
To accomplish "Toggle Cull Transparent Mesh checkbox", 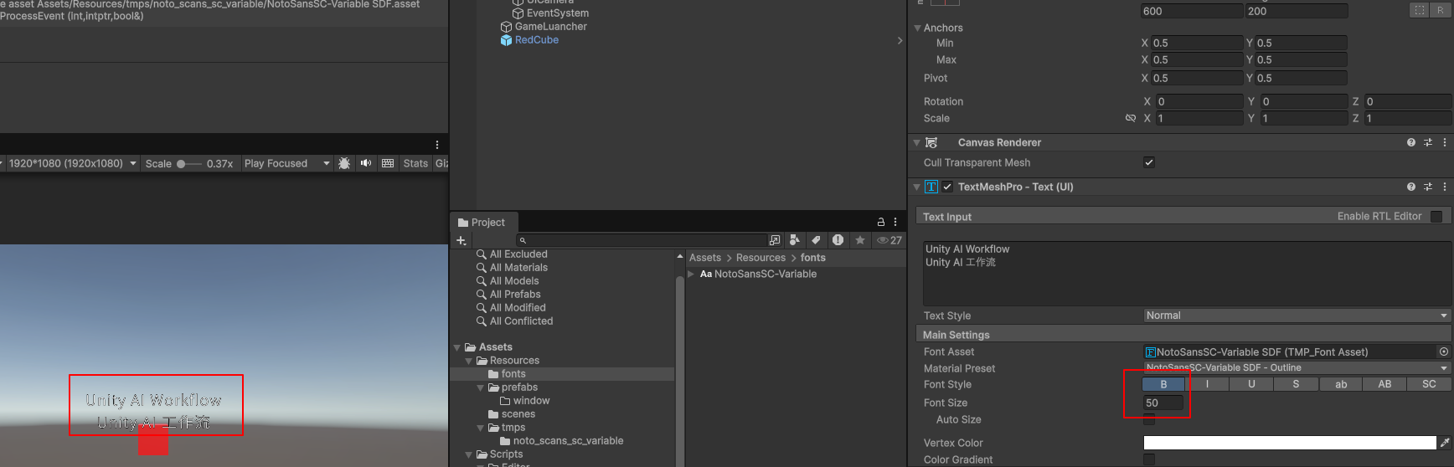I will 1149,162.
